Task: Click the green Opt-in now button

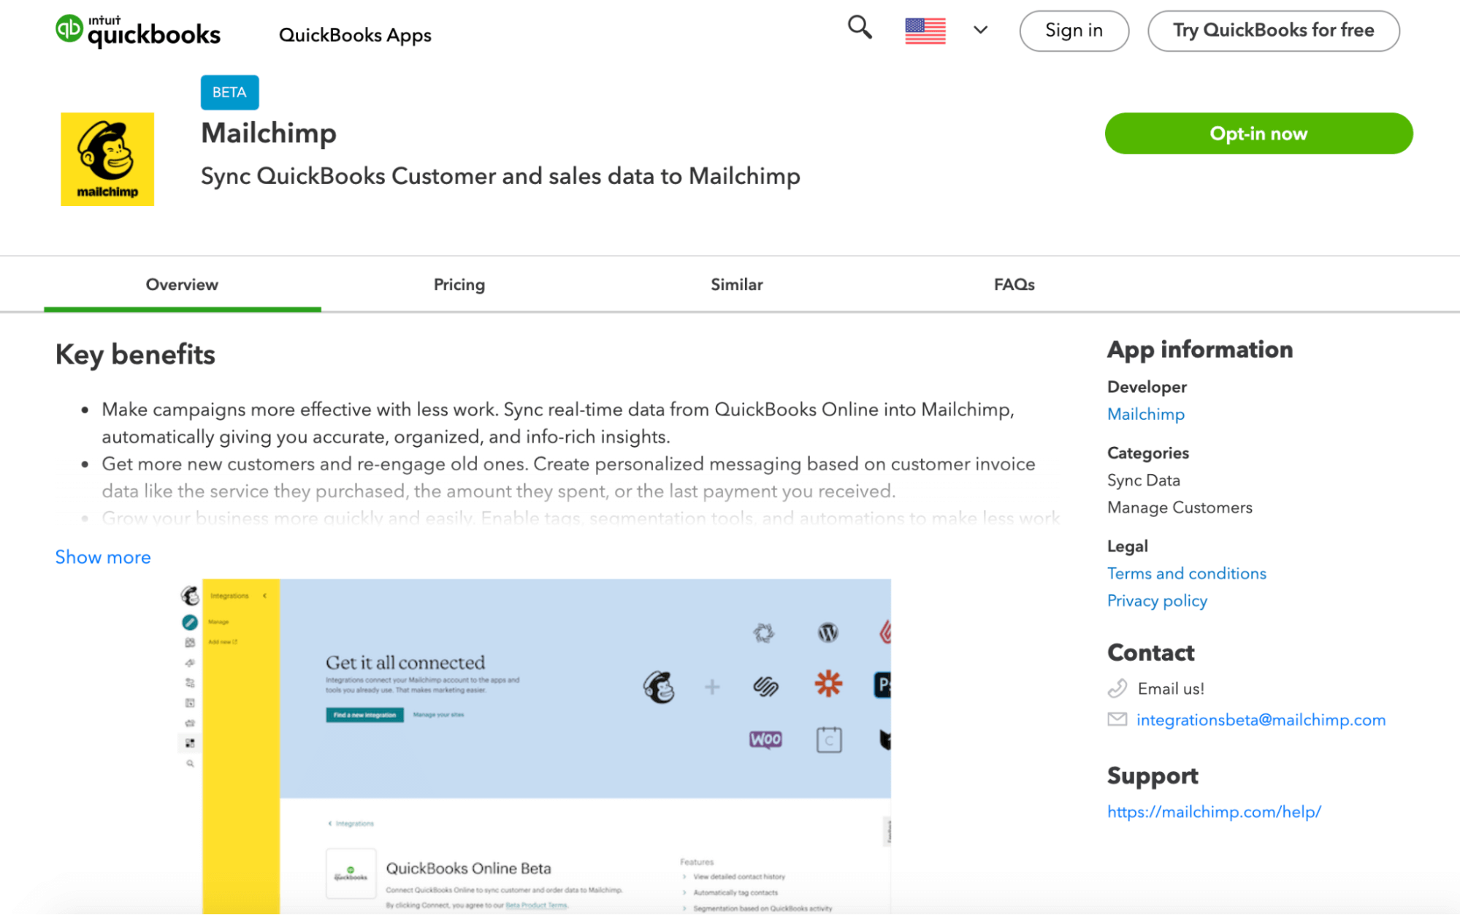Action: pyautogui.click(x=1258, y=134)
